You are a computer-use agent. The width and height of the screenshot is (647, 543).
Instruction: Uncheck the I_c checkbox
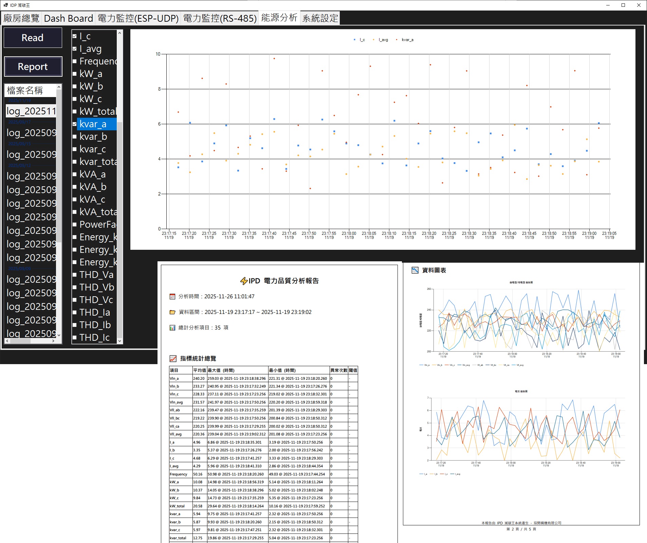[x=75, y=36]
